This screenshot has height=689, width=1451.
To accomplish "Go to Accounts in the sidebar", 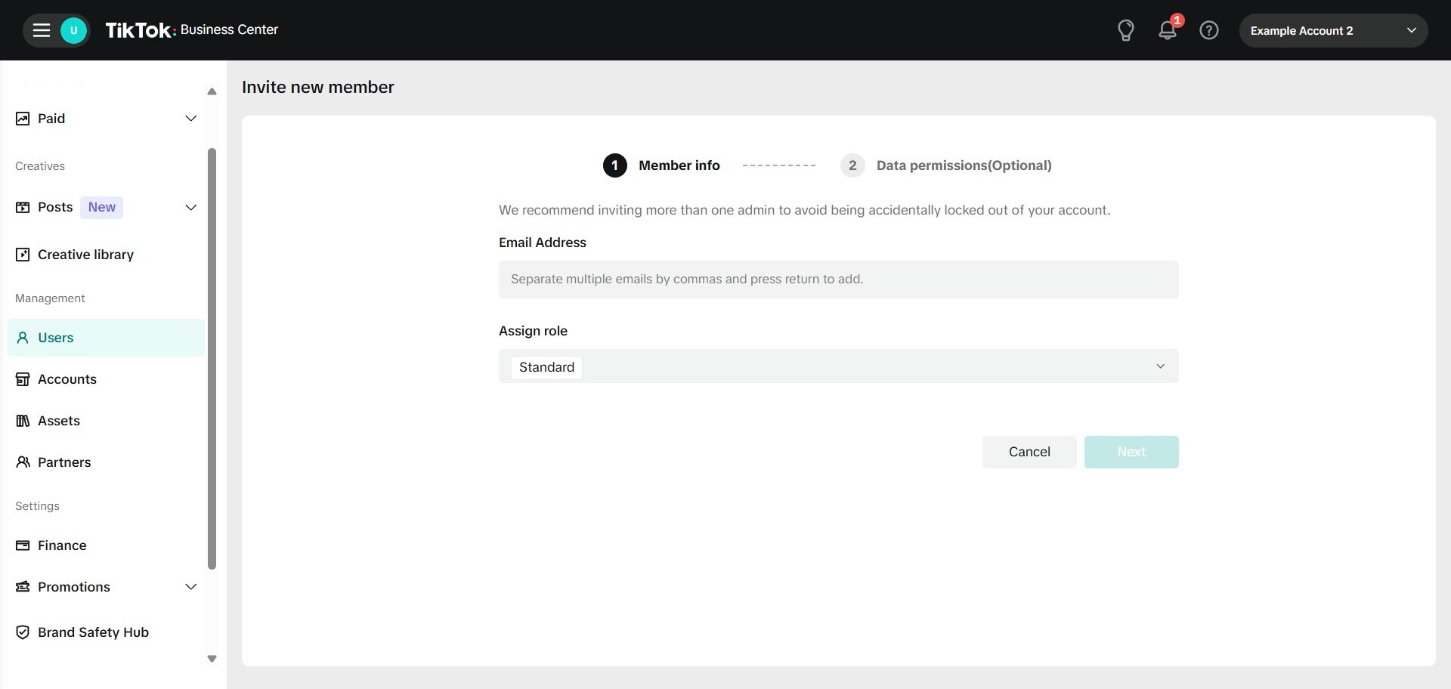I will click(x=67, y=379).
